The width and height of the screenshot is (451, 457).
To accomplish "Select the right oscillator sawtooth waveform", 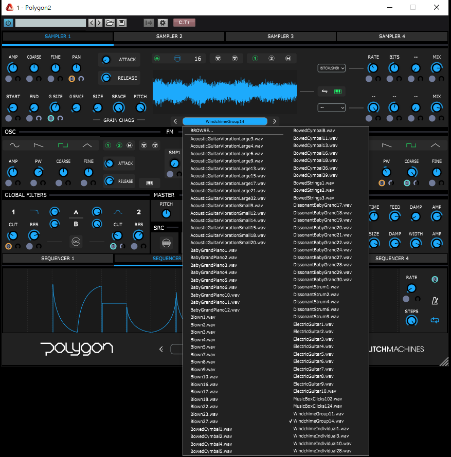I will (387, 145).
